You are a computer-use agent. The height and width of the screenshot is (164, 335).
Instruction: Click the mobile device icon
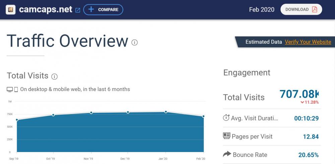(16, 89)
